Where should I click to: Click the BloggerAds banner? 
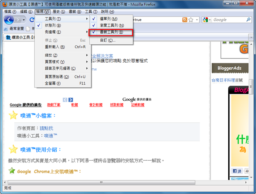pyautogui.click(x=230, y=68)
